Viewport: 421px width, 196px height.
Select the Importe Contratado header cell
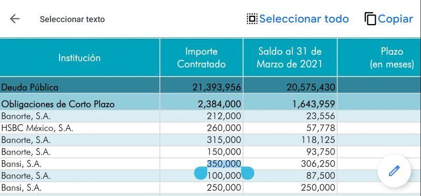pyautogui.click(x=202, y=58)
